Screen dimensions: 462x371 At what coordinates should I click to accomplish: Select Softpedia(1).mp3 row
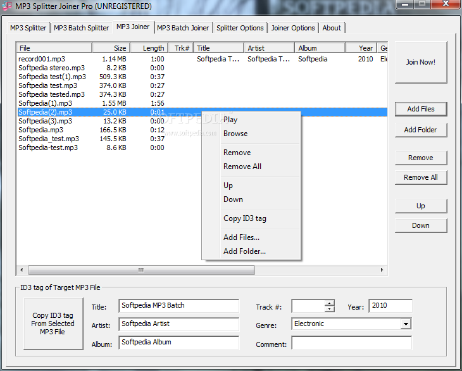(202, 103)
